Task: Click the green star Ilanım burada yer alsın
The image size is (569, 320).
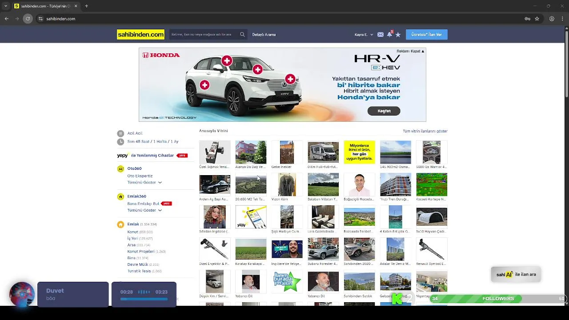Action: [x=287, y=281]
